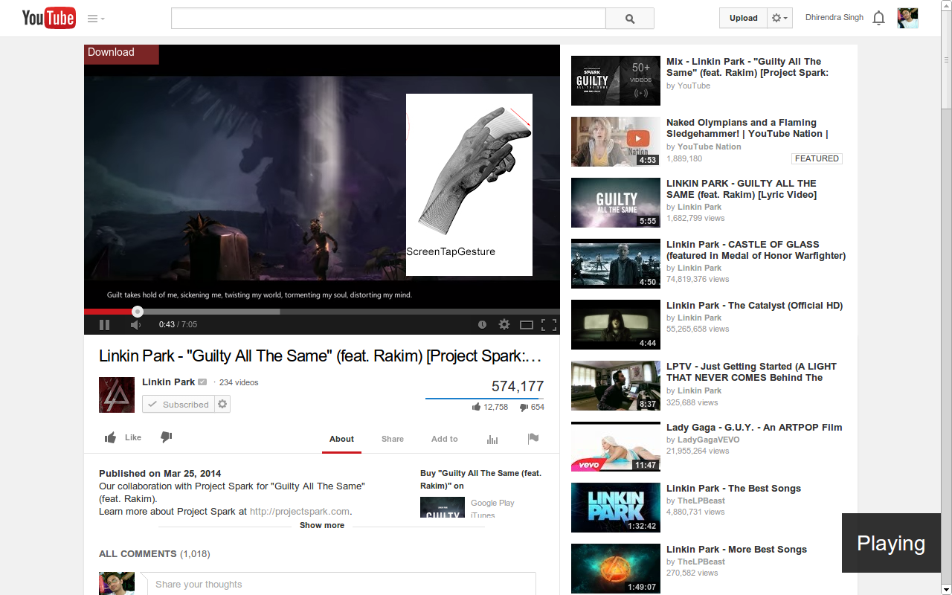The image size is (952, 595).
Task: Mute the video volume
Action: point(135,324)
